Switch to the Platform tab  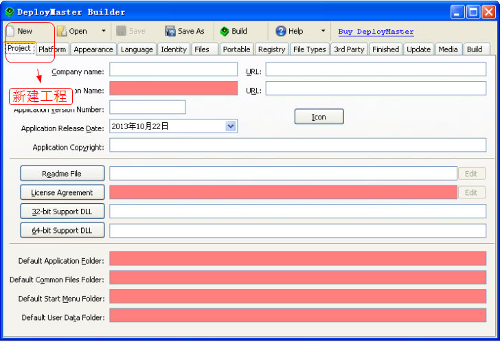[x=52, y=49]
